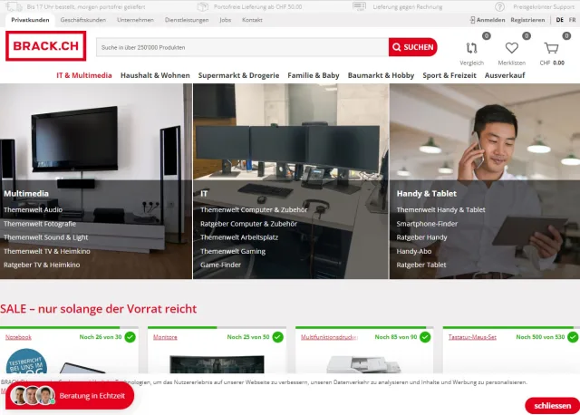This screenshot has width=580, height=415.
Task: Open Smartphone-Finder link
Action: (x=427, y=224)
